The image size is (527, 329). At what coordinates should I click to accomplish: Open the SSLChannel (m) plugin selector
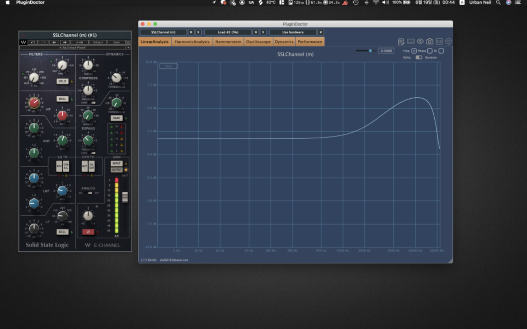click(163, 32)
